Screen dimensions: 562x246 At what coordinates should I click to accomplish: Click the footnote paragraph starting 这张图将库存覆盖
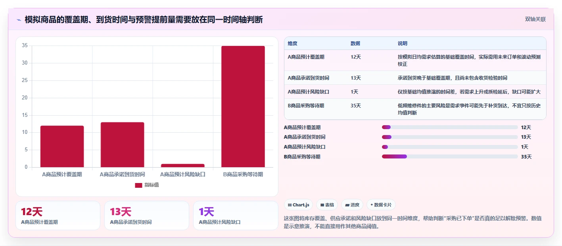(x=413, y=223)
